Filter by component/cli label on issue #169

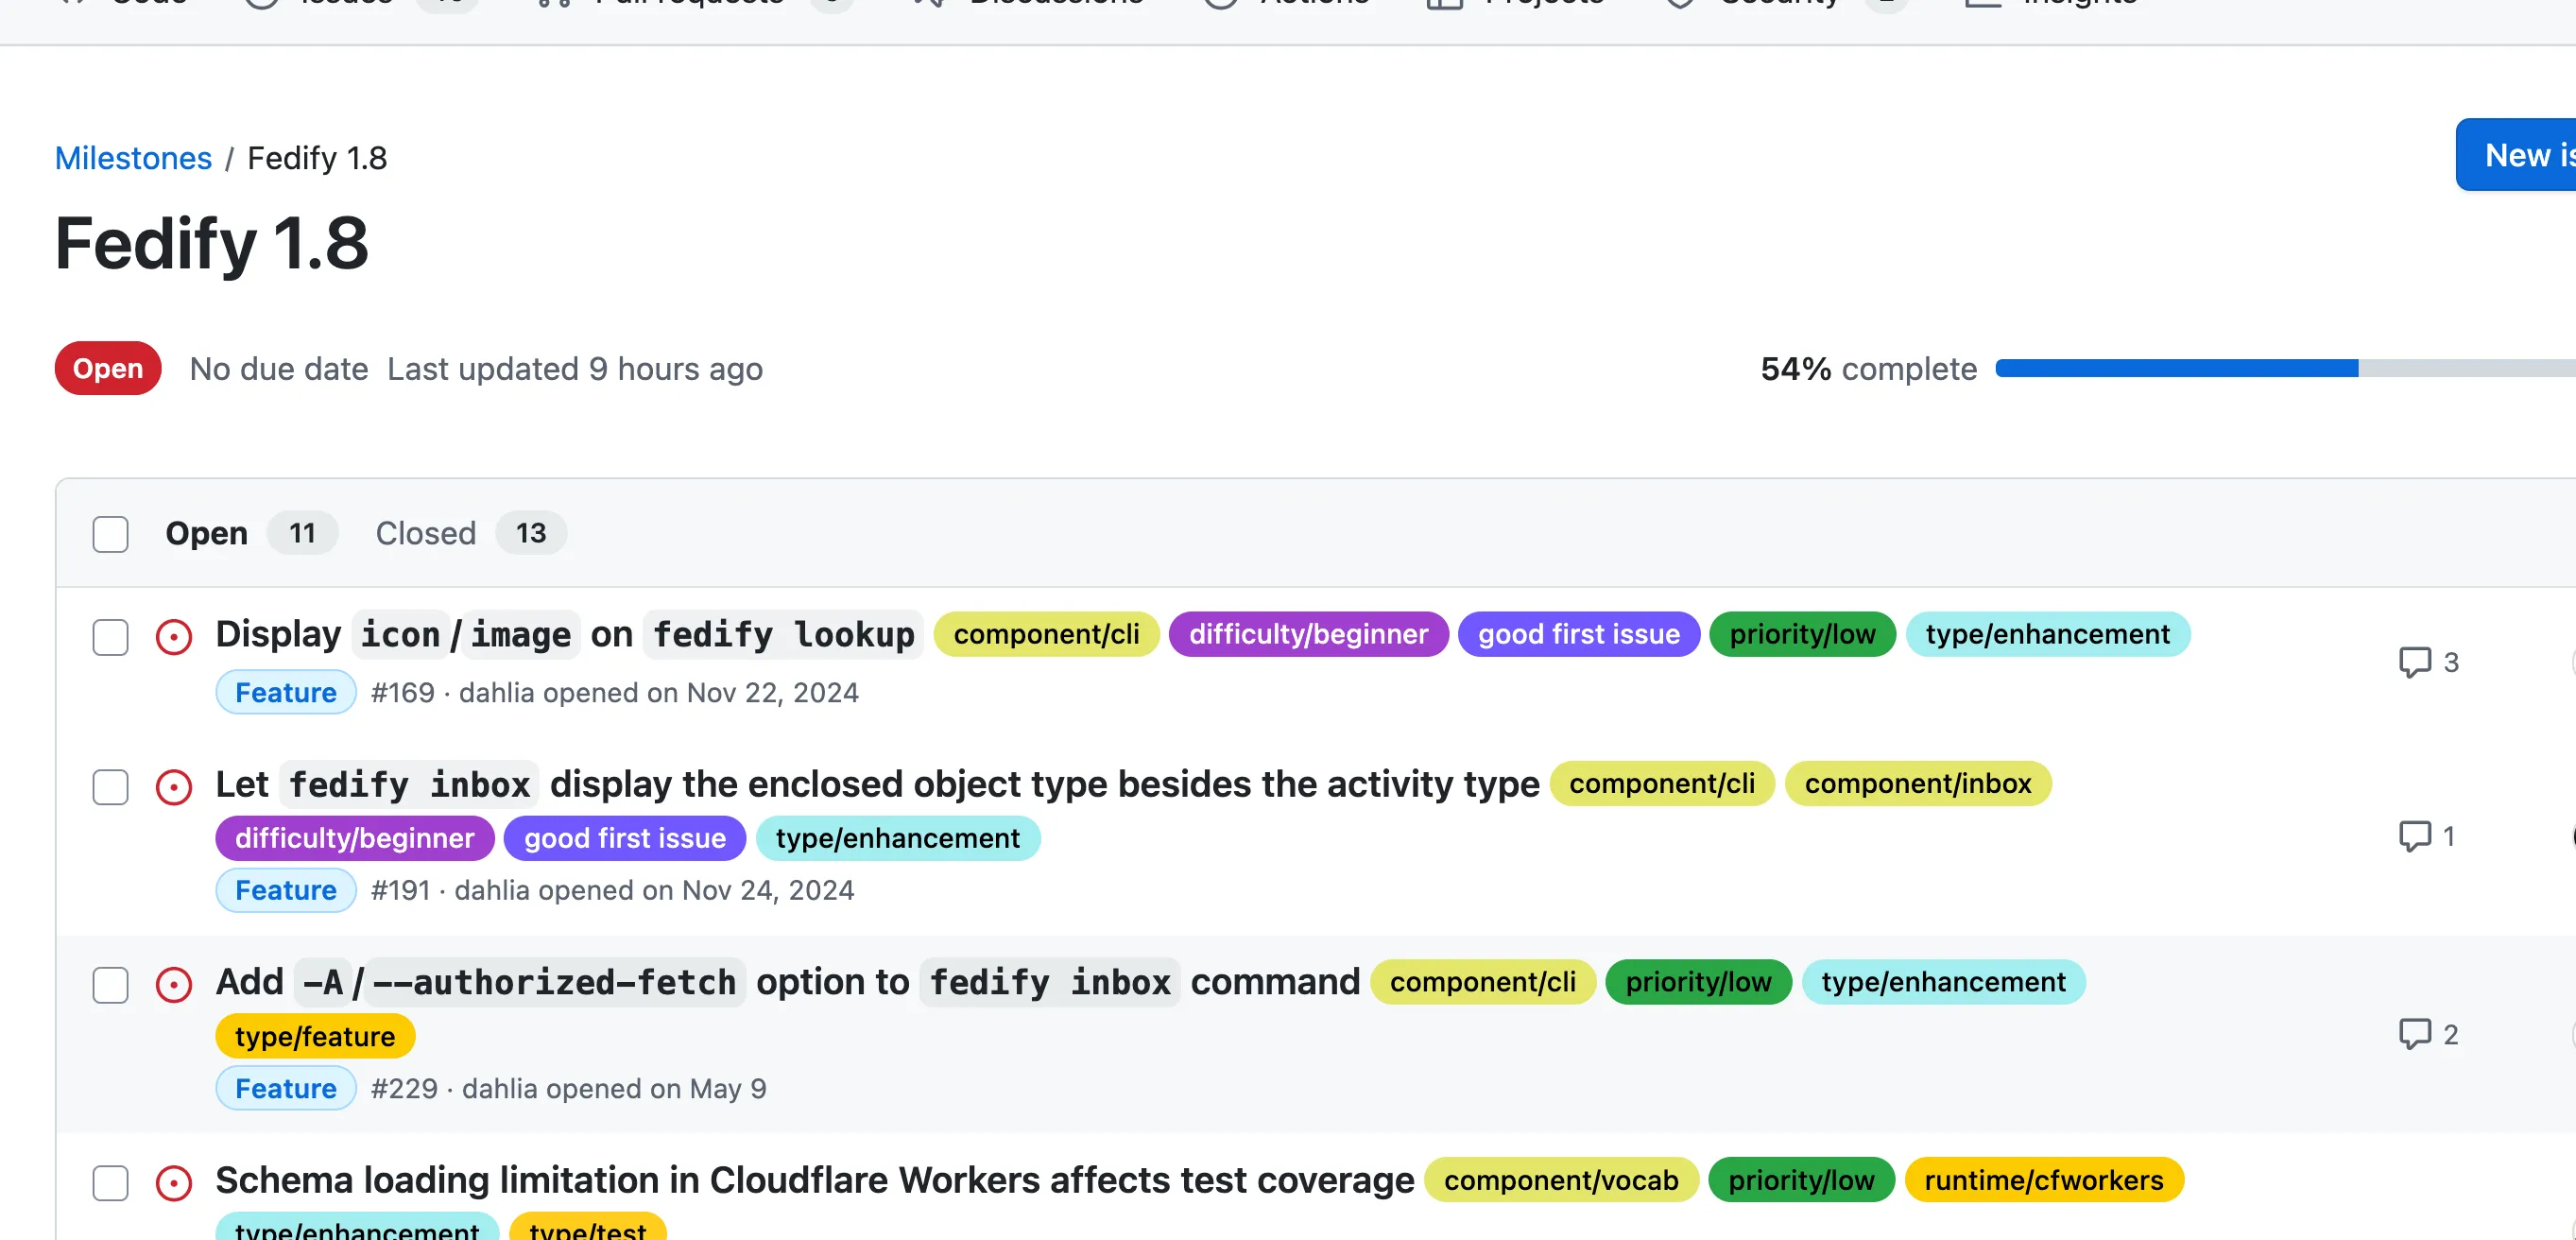pos(1046,634)
